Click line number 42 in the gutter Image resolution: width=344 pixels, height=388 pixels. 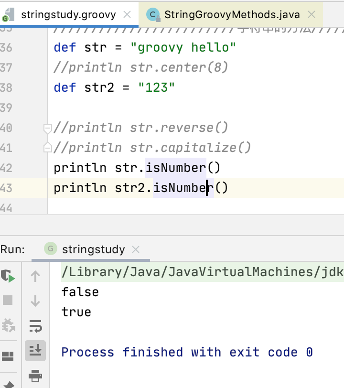[7, 168]
